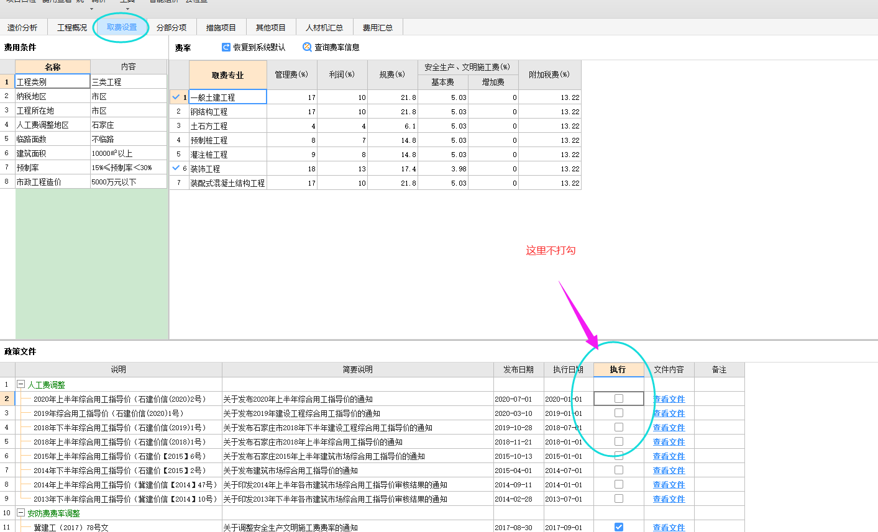Viewport: 878px width, 532px height.
Task: Select the 取费设置 tab
Action: (x=122, y=27)
